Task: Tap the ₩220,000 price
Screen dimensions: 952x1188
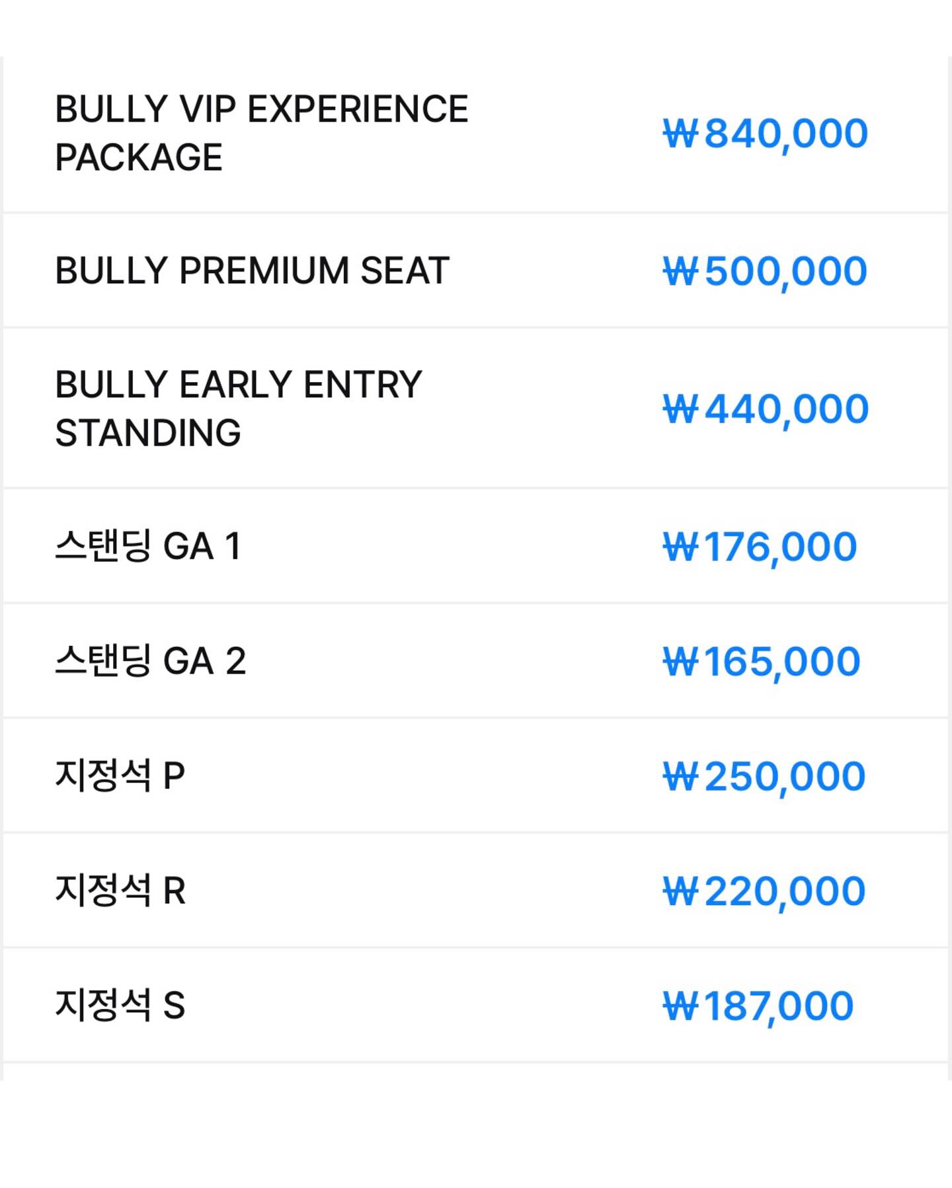Action: click(x=764, y=891)
